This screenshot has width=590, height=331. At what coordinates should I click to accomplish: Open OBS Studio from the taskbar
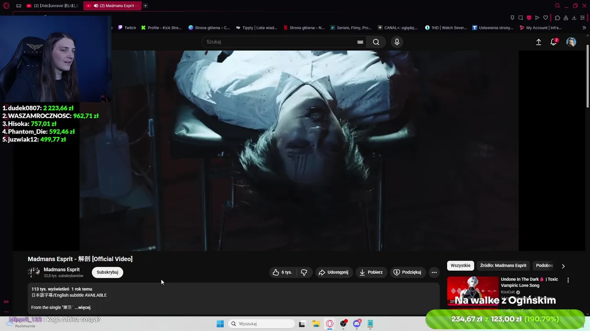click(343, 324)
